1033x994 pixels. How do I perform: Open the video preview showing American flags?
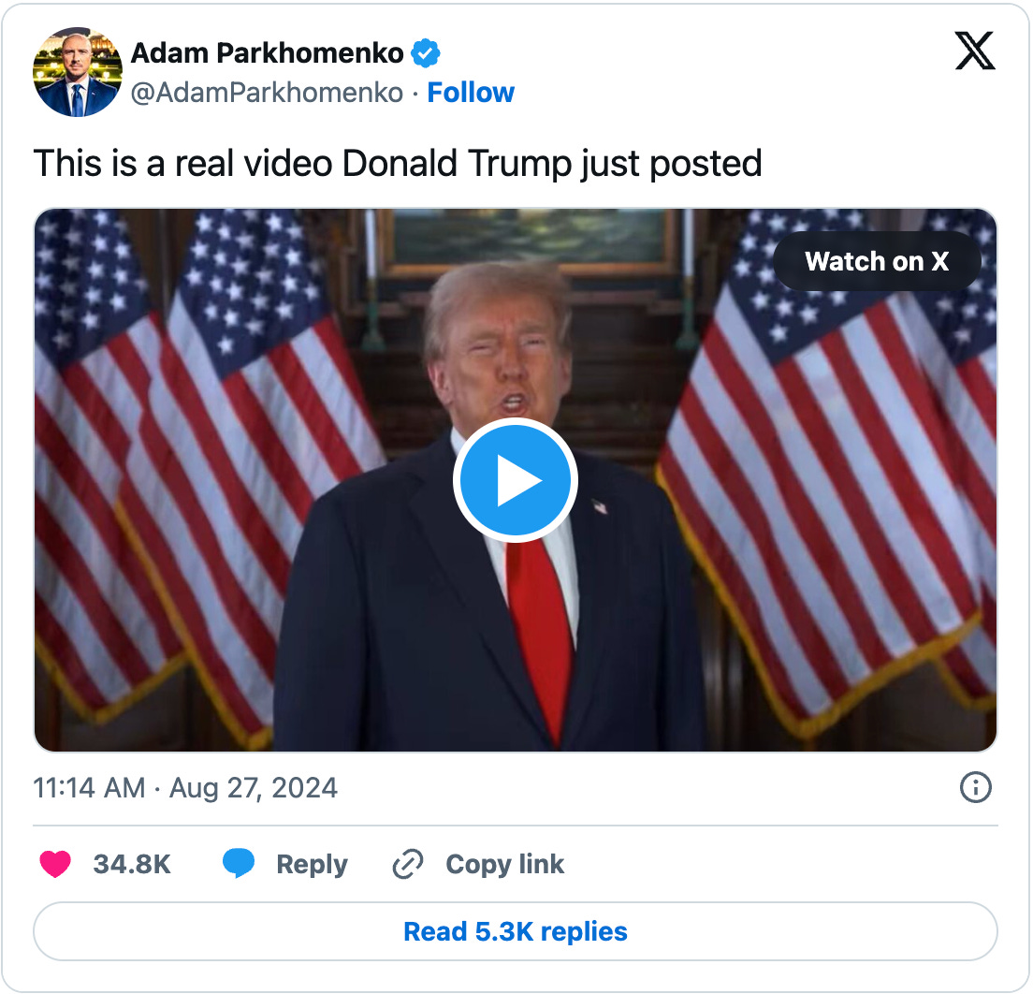516,480
